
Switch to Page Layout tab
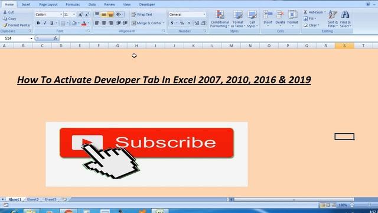pos(48,4)
